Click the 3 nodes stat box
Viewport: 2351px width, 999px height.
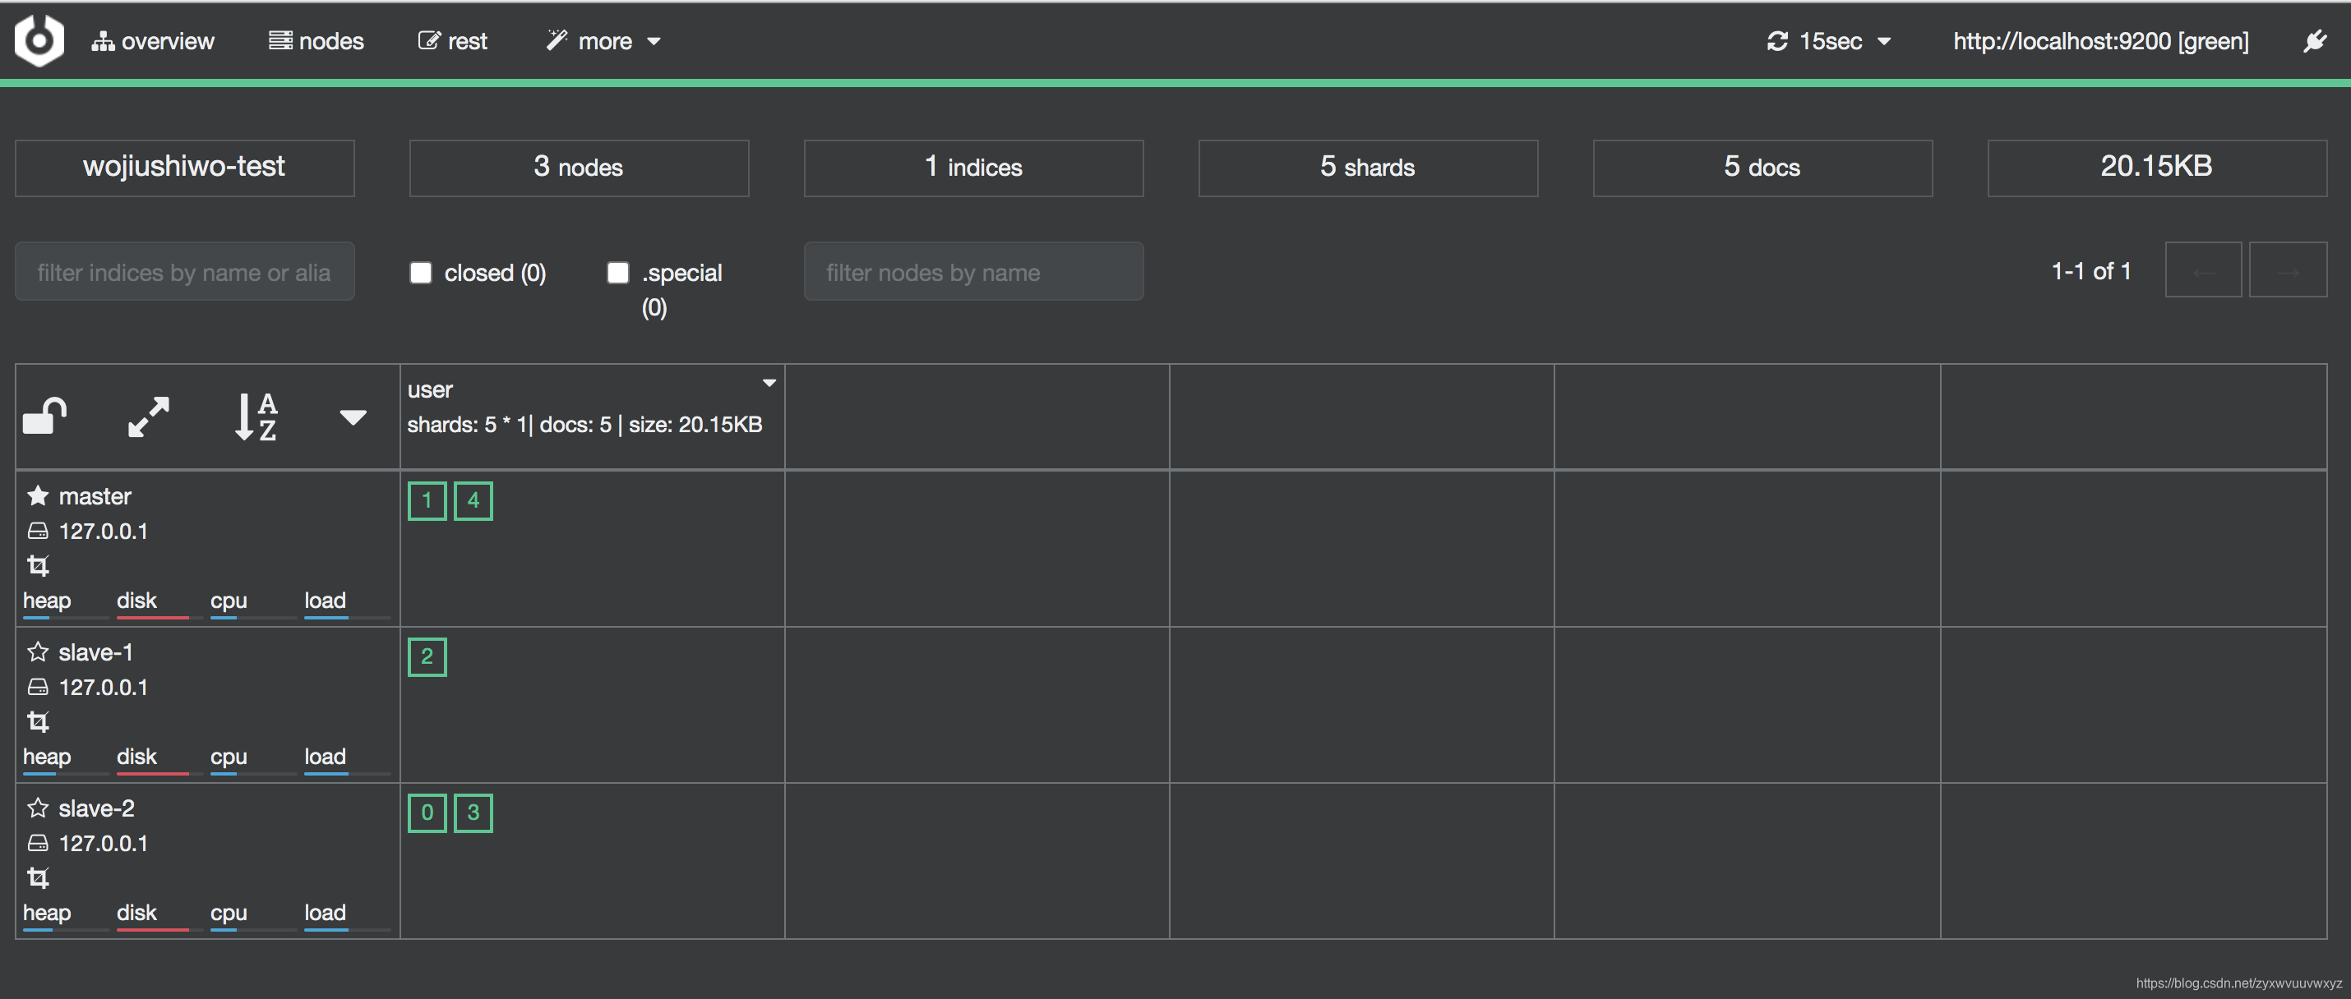[x=579, y=168]
